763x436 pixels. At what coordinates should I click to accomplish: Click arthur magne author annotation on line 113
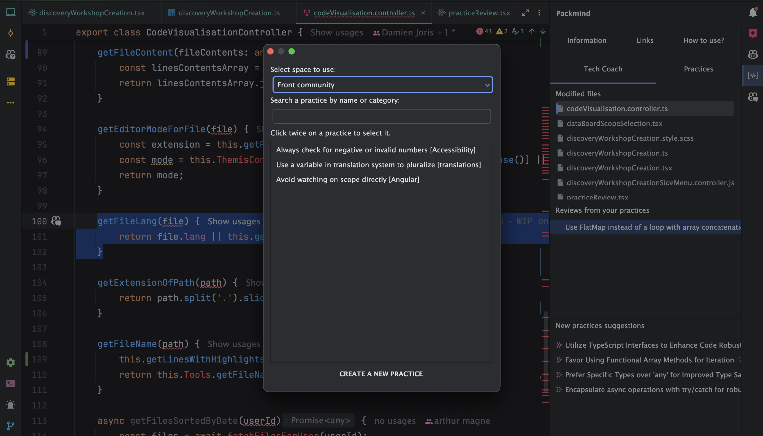[x=457, y=421]
